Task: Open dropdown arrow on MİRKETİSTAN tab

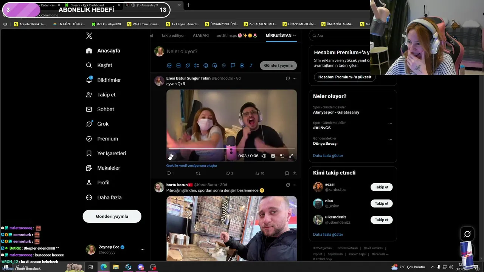Action: pos(295,36)
